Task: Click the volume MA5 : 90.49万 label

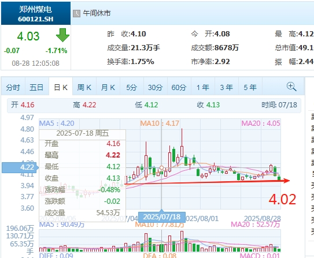Action: (x=62, y=225)
